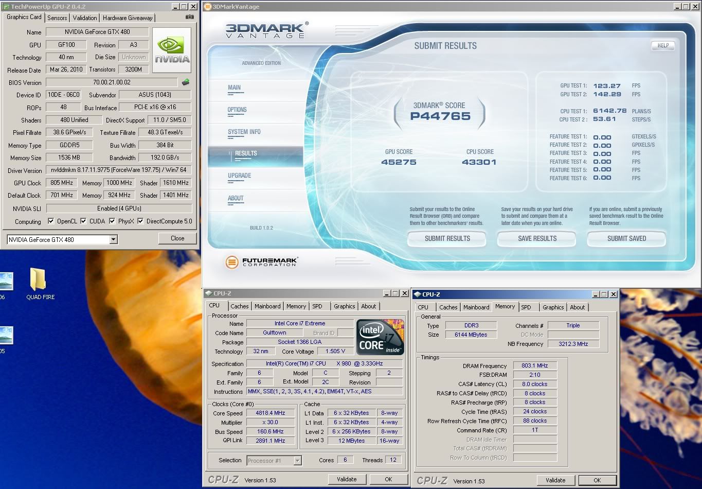Click the right CPU-Z window title icon
The width and height of the screenshot is (702, 489).
click(417, 294)
